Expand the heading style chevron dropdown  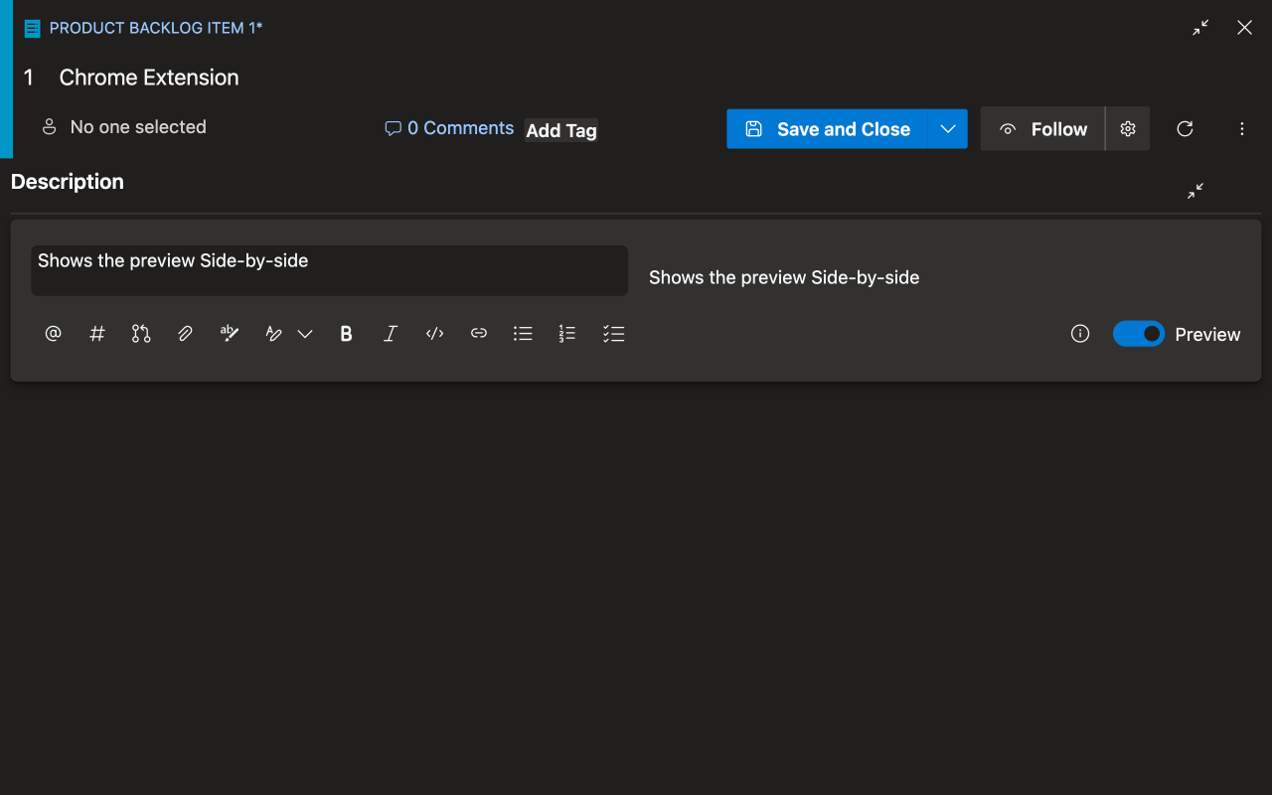[x=305, y=334]
